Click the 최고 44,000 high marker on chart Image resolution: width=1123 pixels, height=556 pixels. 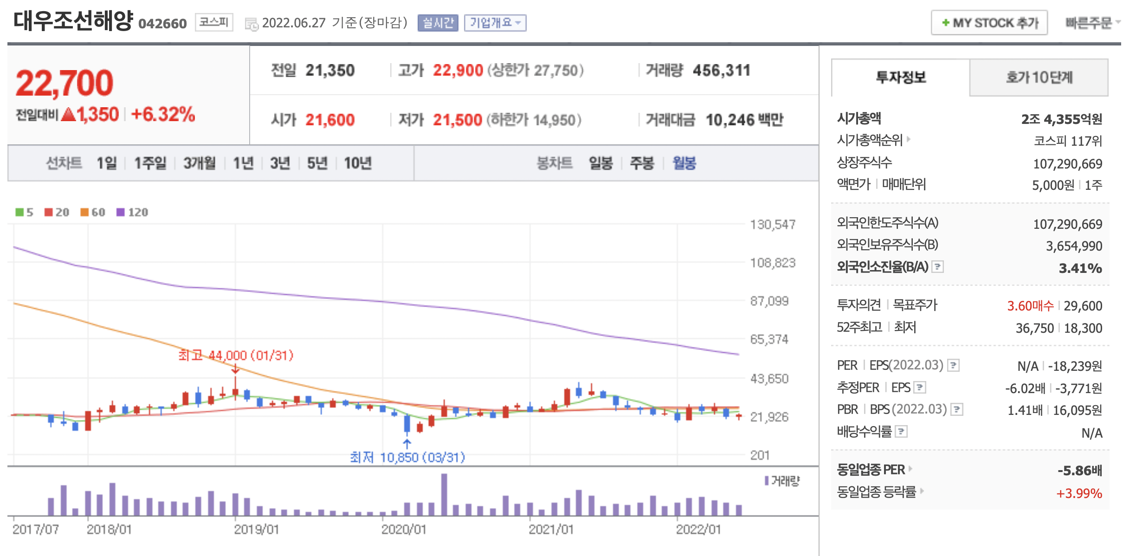point(236,356)
